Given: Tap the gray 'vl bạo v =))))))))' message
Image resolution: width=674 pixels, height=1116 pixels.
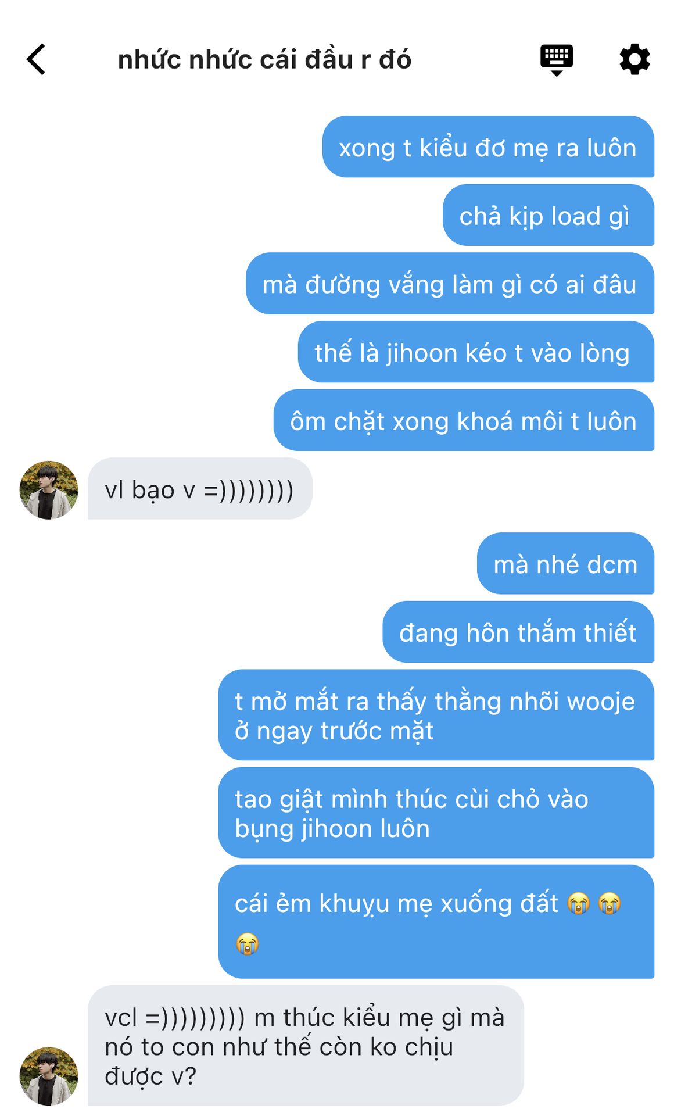Looking at the screenshot, I should [200, 489].
